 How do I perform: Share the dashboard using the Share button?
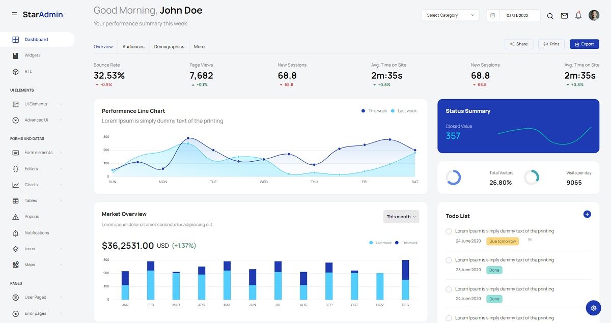[x=519, y=44]
